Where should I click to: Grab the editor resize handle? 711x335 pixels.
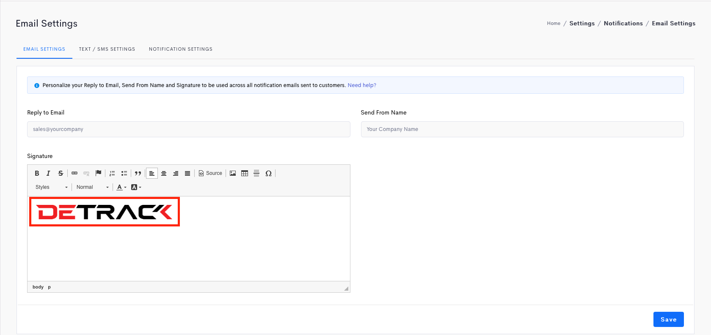pos(346,289)
